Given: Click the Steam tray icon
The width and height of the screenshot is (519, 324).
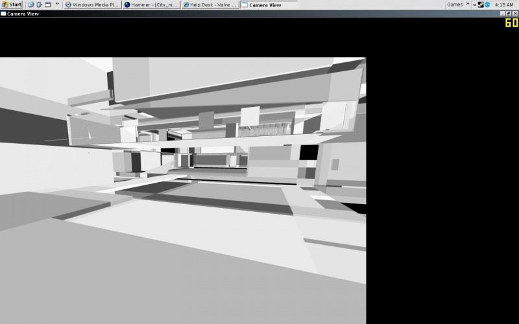Looking at the screenshot, I should tap(481, 5).
